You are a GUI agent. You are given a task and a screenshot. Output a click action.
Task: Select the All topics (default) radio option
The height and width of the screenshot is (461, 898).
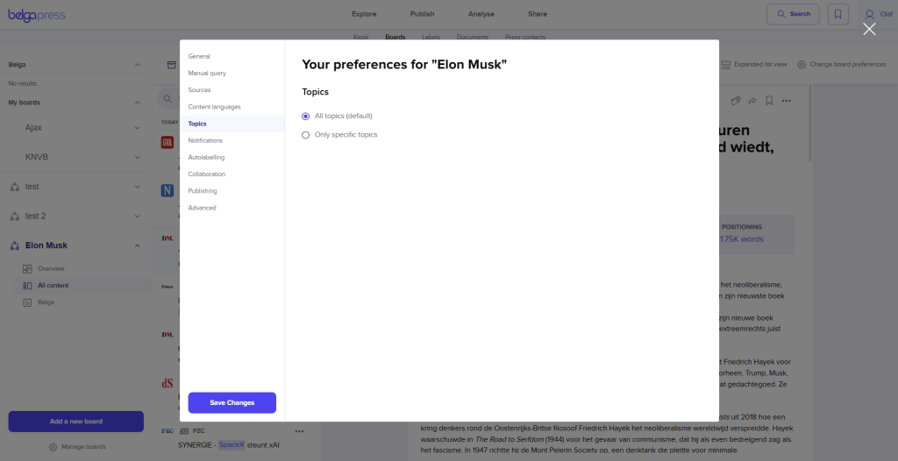click(x=306, y=116)
